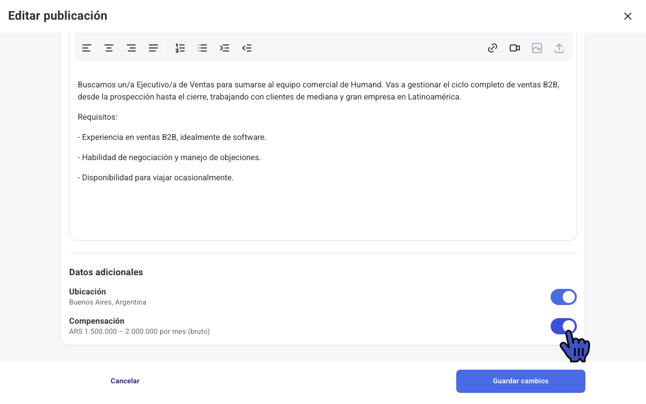Image resolution: width=646 pixels, height=404 pixels.
Task: Insert a video with the camera icon
Action: click(515, 48)
